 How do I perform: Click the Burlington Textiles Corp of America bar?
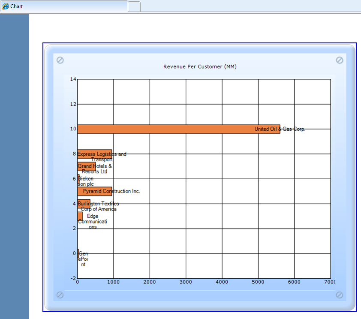(x=84, y=204)
